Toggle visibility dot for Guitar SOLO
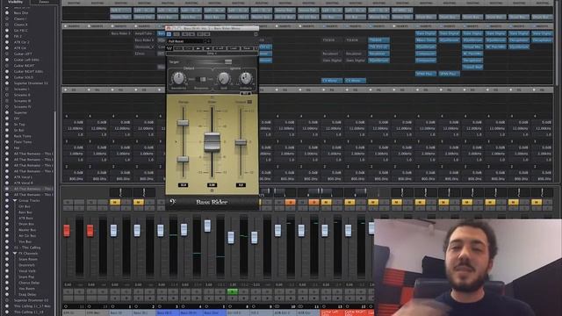562x316 pixels. click(x=7, y=77)
